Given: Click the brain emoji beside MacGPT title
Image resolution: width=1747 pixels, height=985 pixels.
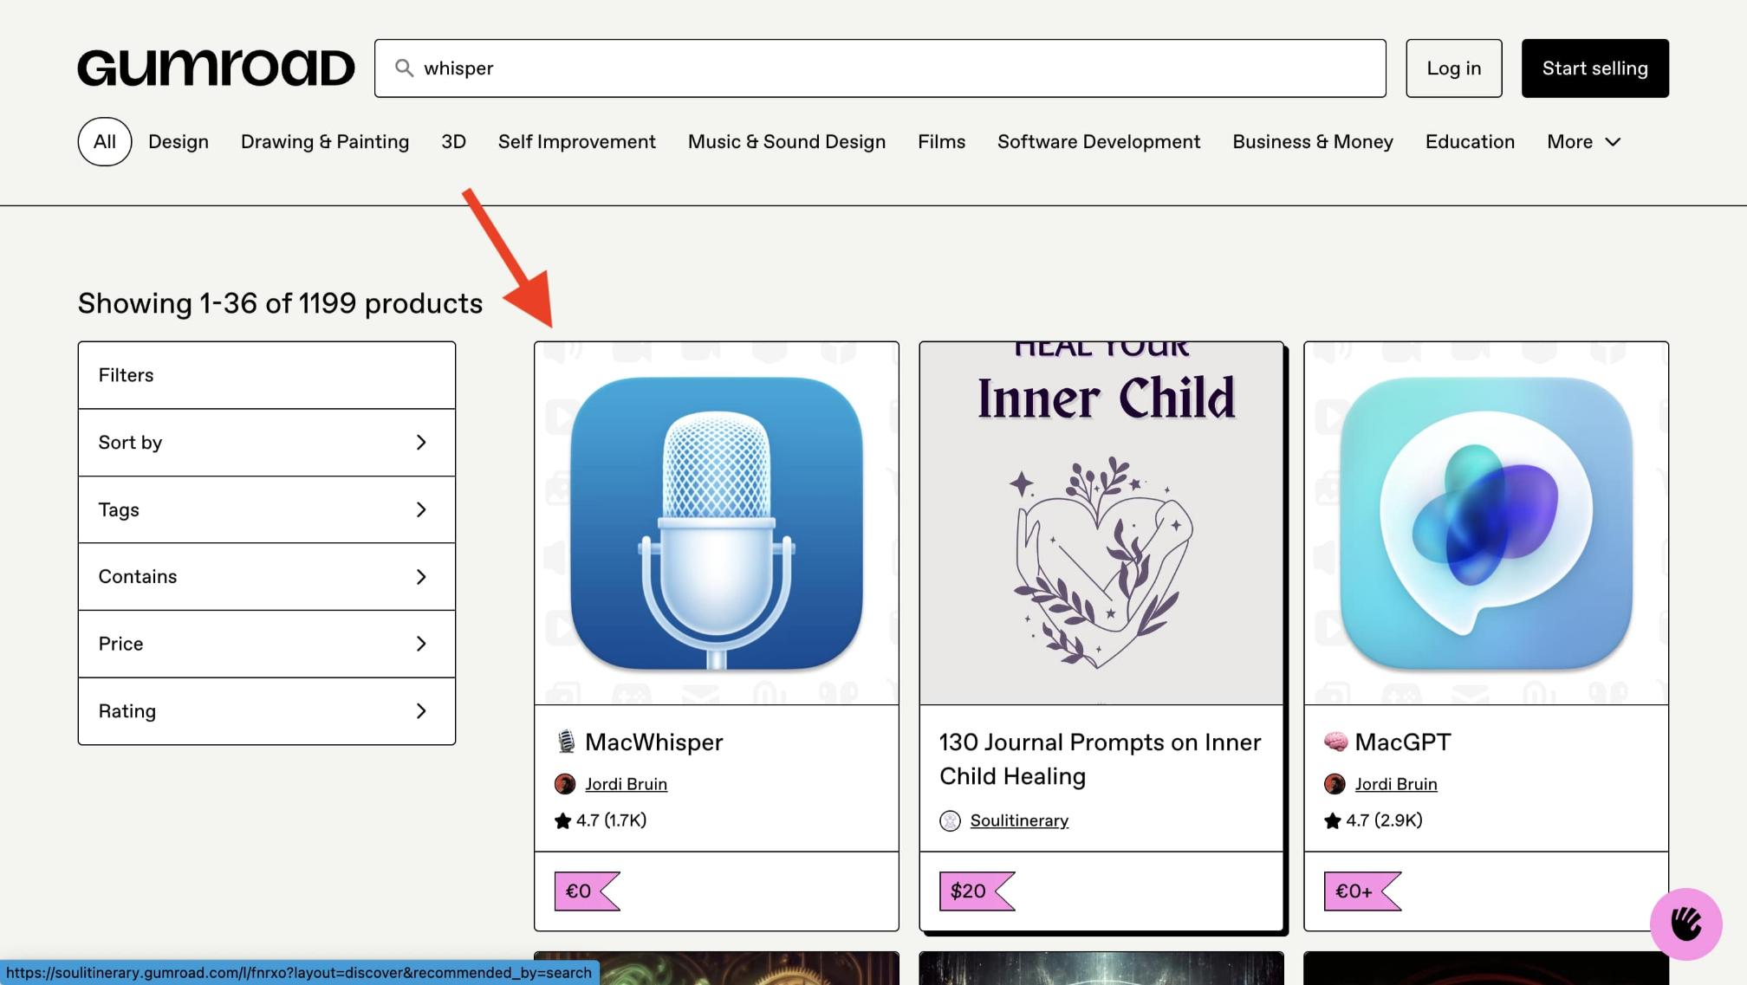Looking at the screenshot, I should pos(1335,742).
